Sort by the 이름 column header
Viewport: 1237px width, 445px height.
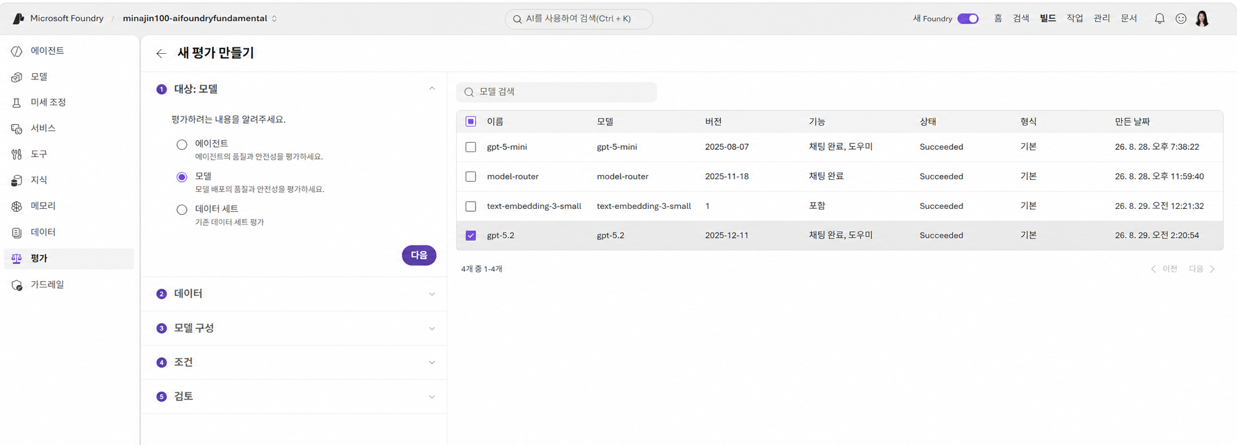495,121
